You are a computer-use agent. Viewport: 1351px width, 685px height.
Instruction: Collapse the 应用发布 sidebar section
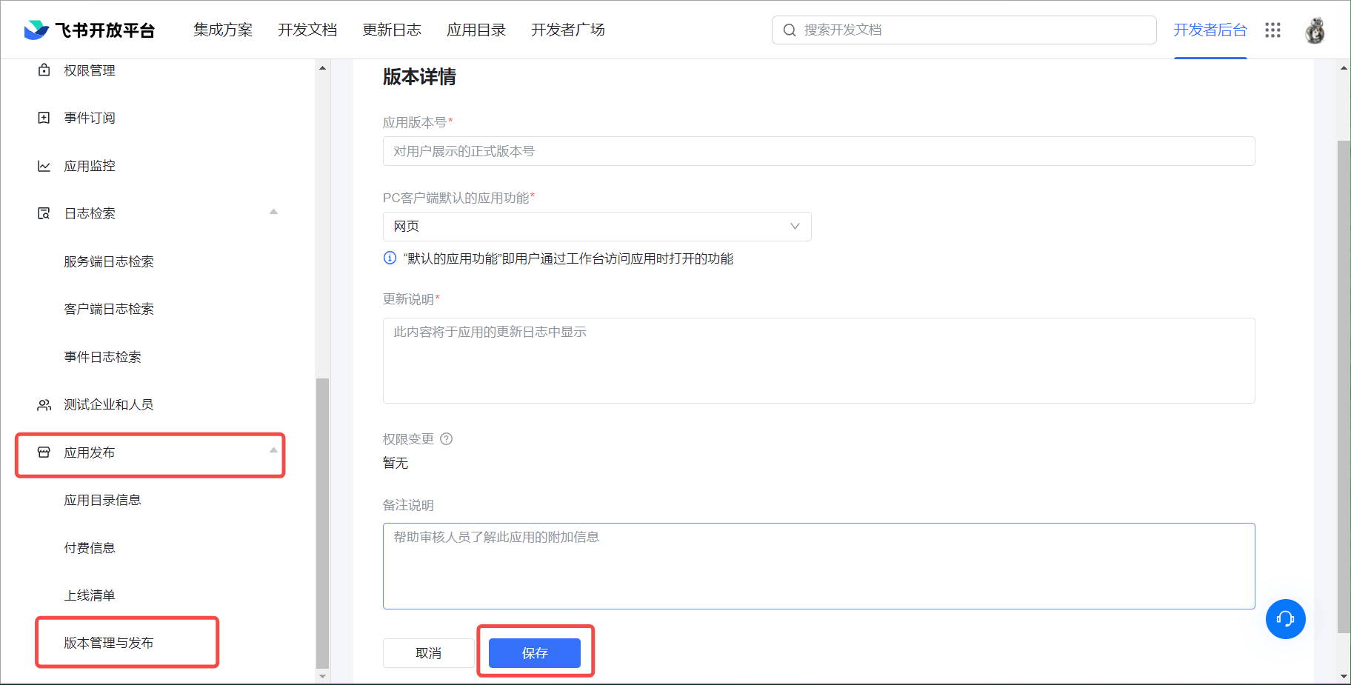coord(273,451)
